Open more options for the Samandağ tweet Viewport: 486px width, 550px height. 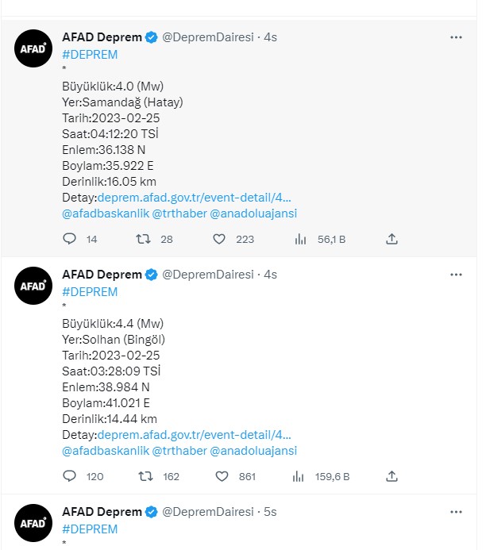456,37
